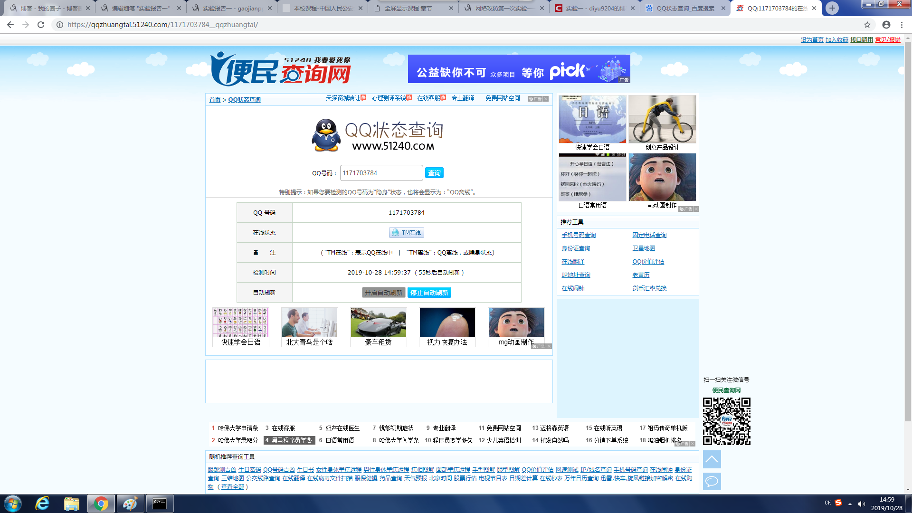The height and width of the screenshot is (513, 912).
Task: Open Internet Explorer from taskbar
Action: [x=42, y=503]
